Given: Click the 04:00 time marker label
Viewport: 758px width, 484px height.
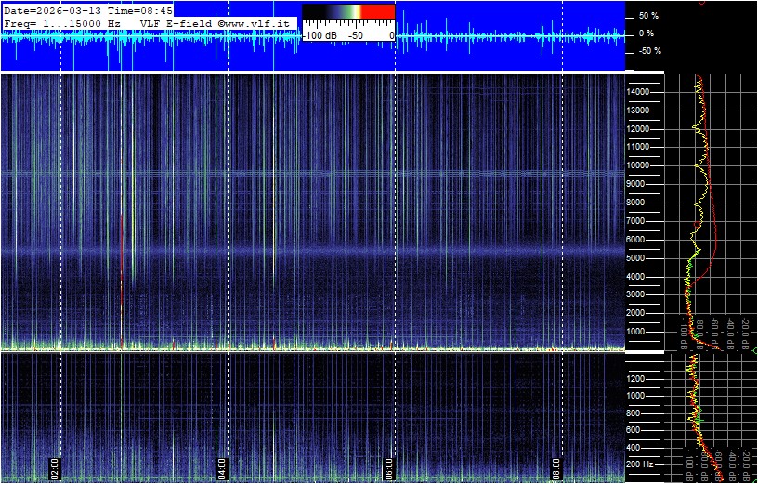Looking at the screenshot, I should [222, 466].
